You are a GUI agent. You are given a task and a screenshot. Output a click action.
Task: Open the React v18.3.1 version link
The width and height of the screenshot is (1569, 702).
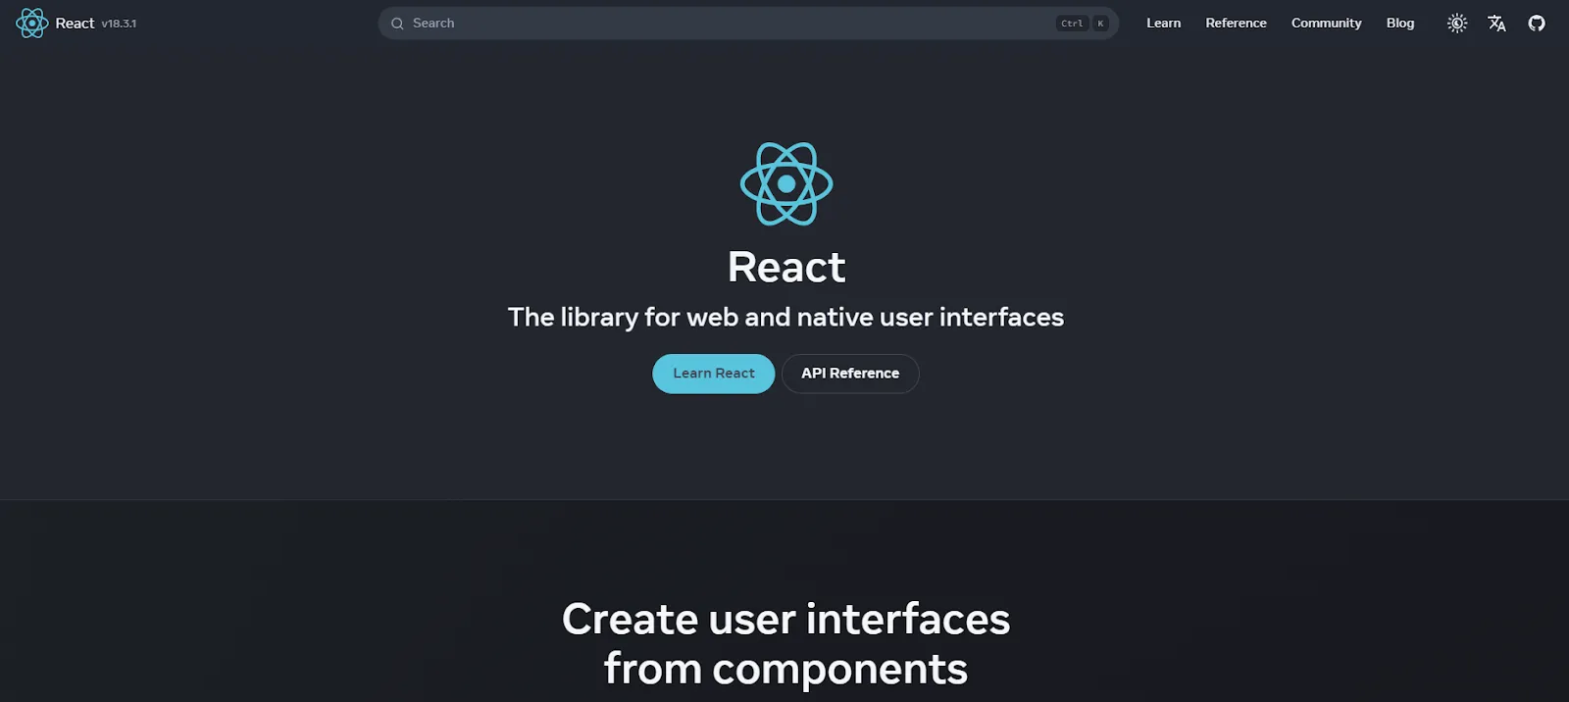point(119,24)
